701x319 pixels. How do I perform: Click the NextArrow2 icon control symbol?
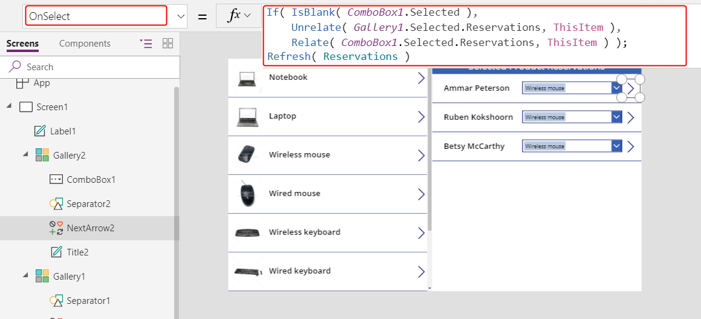coord(56,228)
